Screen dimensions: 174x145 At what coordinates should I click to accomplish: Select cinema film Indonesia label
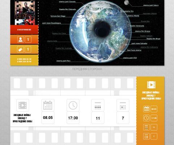tap(149, 47)
